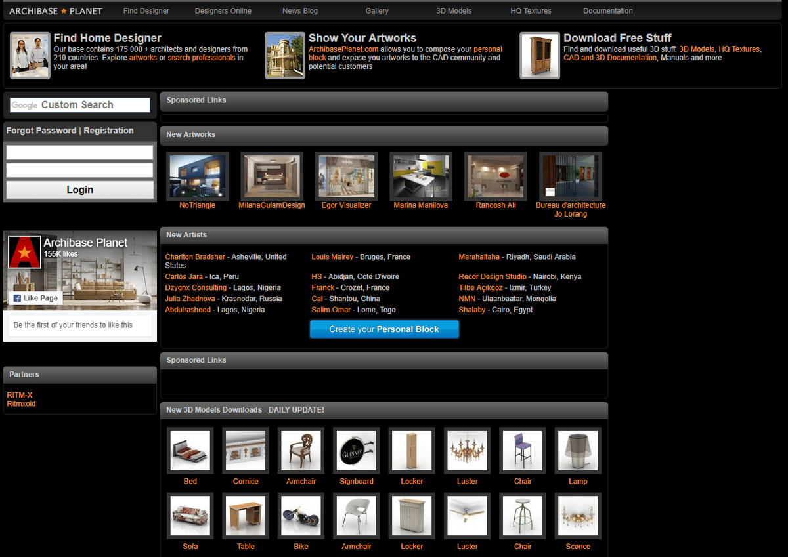Open the Bike 3D model icon
This screenshot has width=788, height=557.
pos(301,516)
